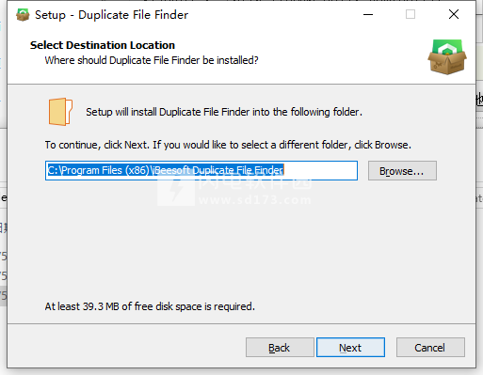The image size is (483, 375).
Task: Click the 'Where should Duplicate File Finder be installed?' text
Action: pos(152,60)
